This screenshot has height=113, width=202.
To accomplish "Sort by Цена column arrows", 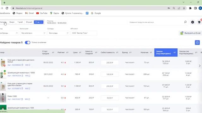I will pos(80,52).
